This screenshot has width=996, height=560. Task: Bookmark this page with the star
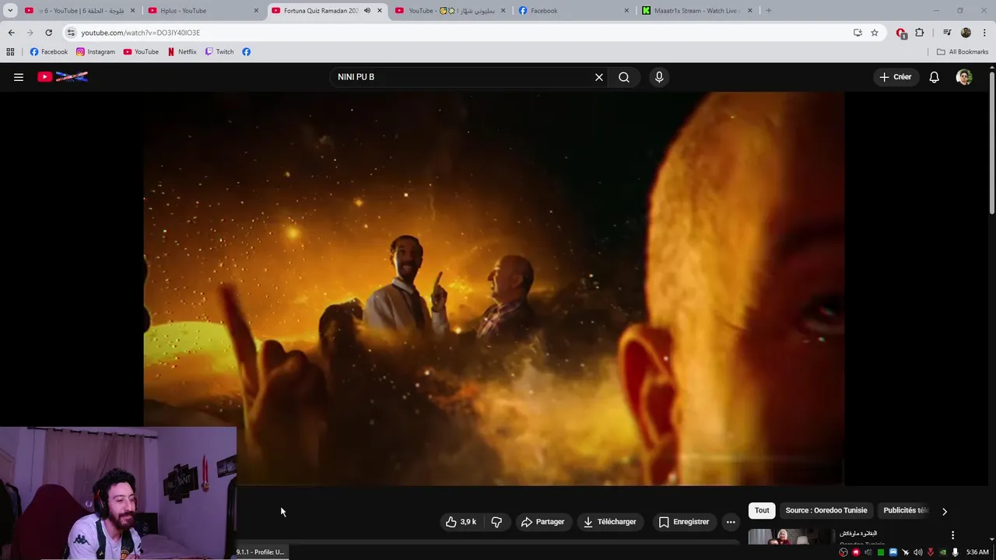point(875,33)
